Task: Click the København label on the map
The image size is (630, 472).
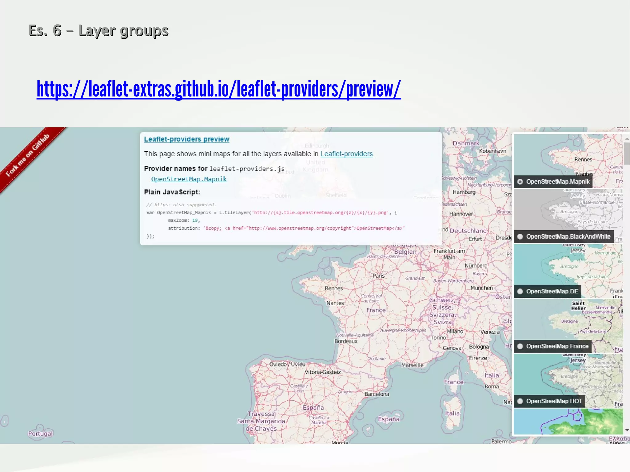Action: (492, 151)
